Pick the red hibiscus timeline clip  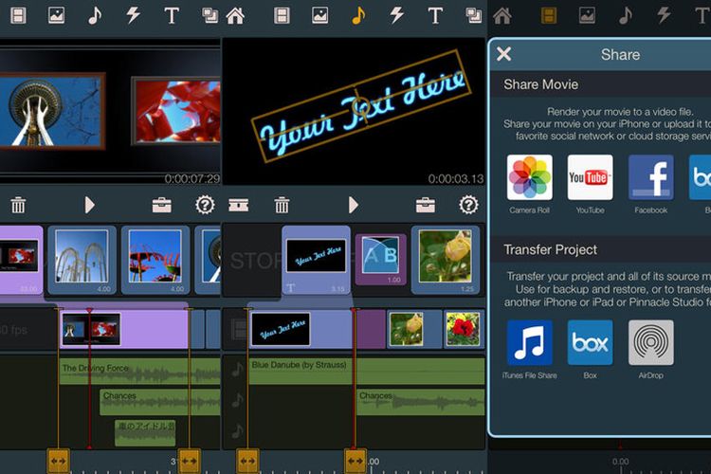(463, 329)
